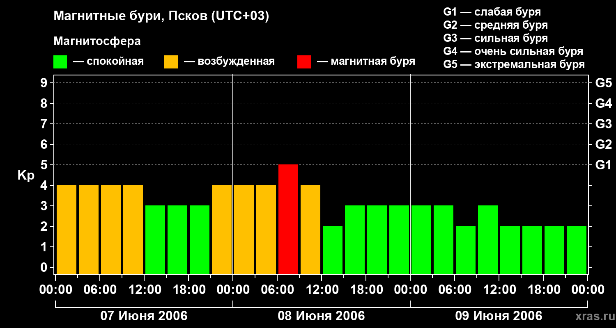
Task: Click the orange 'возбужденная' legend swatch
Action: click(171, 62)
